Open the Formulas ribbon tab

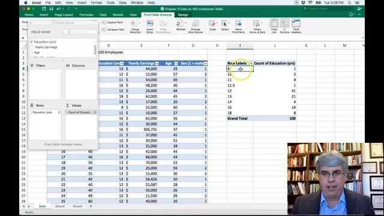[x=86, y=14]
